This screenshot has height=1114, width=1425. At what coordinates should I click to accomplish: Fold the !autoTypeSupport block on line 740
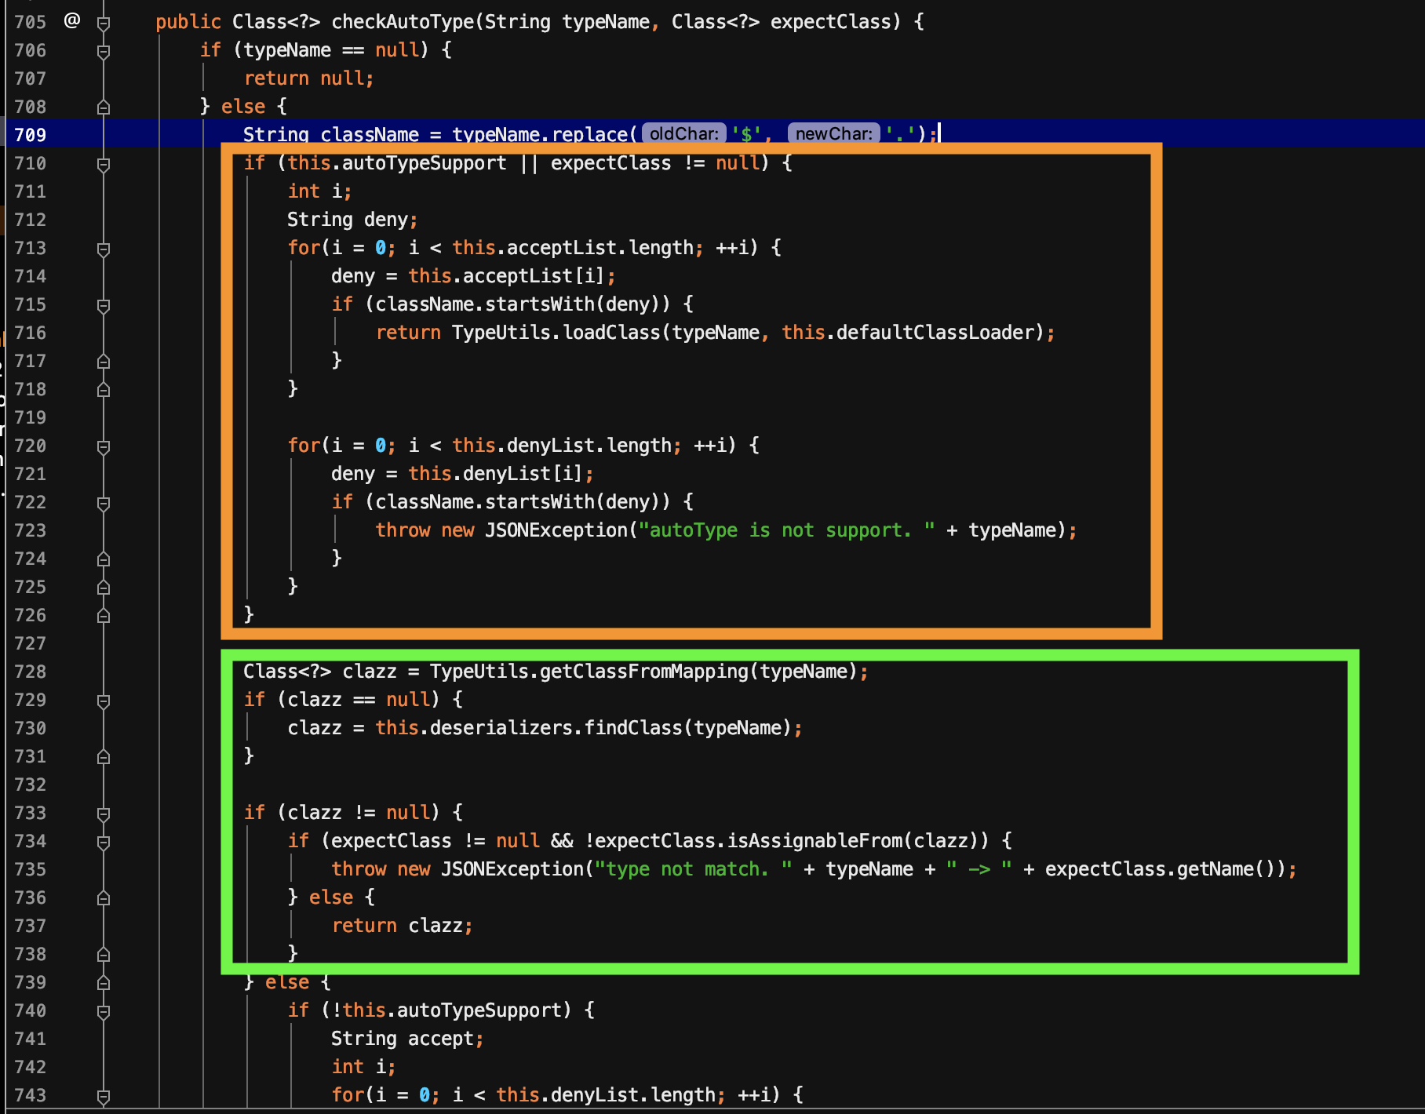tap(103, 1011)
